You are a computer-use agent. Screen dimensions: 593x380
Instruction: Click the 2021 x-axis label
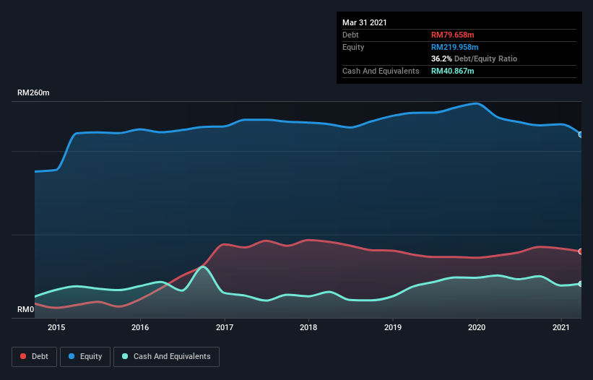561,327
